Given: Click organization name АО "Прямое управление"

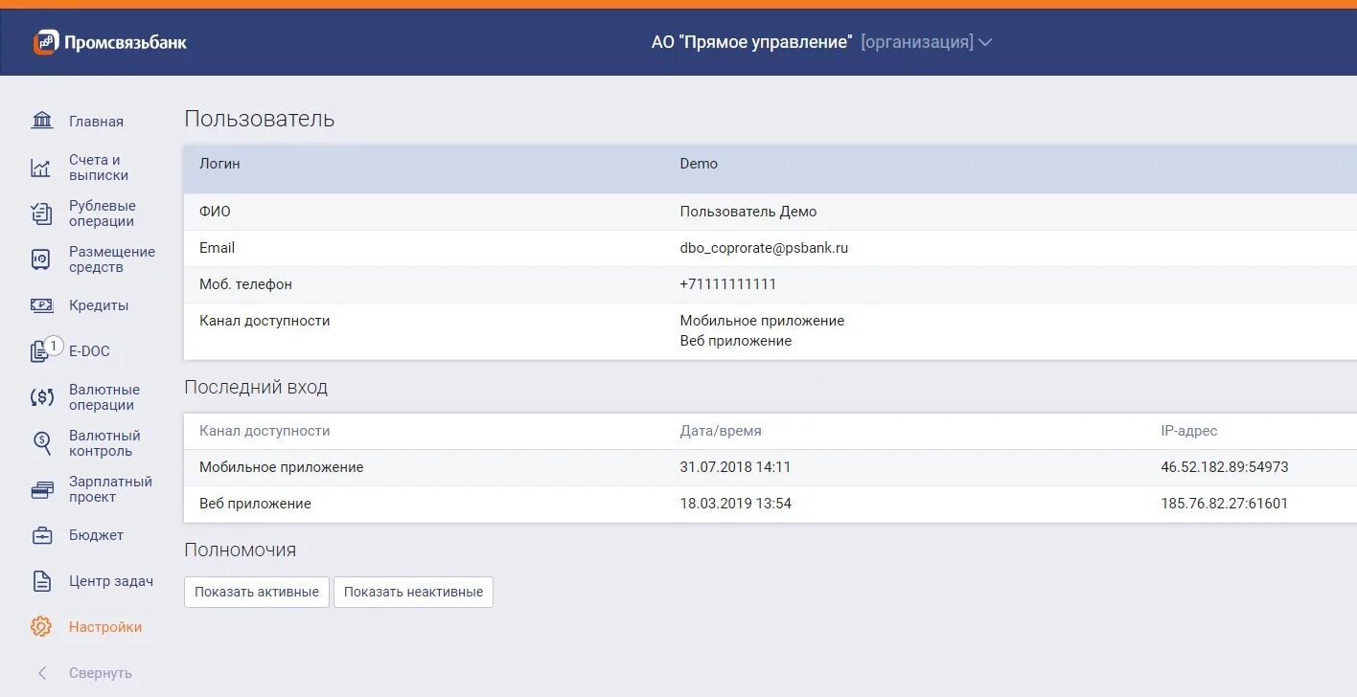Looking at the screenshot, I should pyautogui.click(x=752, y=42).
